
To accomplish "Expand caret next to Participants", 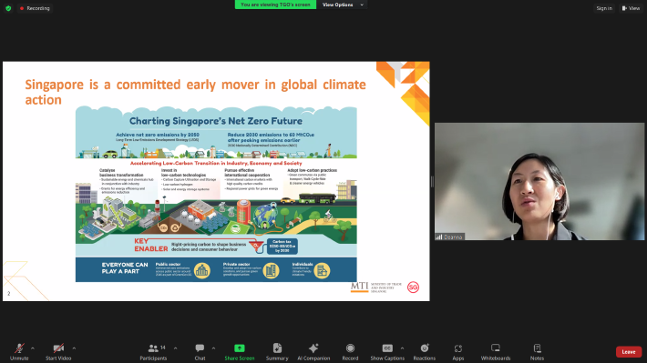I will point(175,348).
